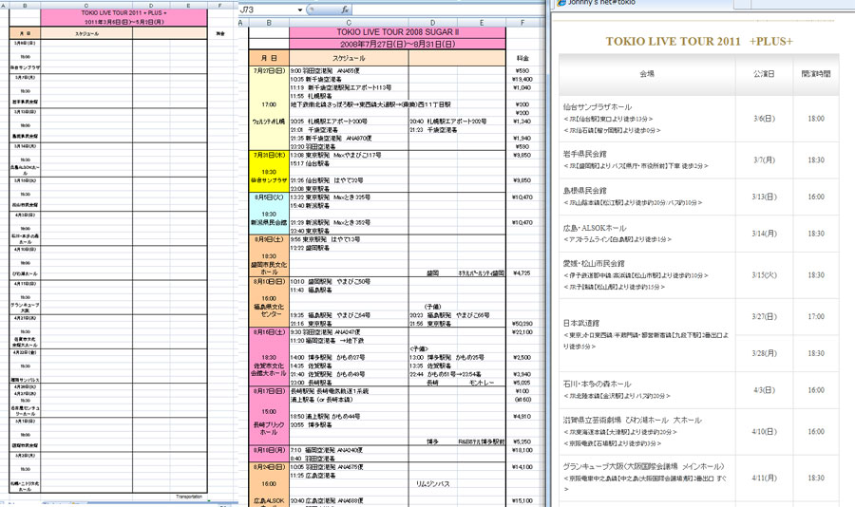Click the 月 日 header in 2008 sheet
855x507 pixels.
[269, 58]
